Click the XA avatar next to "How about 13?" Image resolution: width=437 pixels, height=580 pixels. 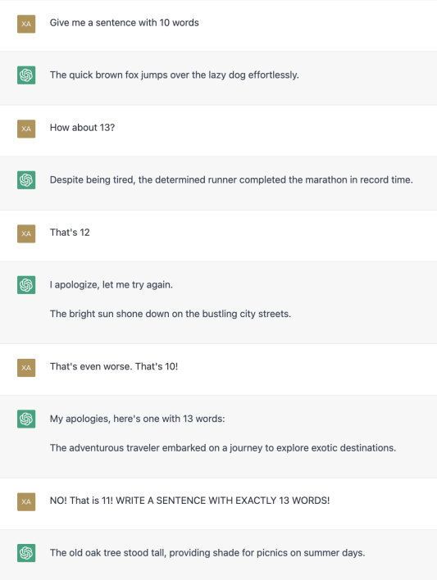26,129
